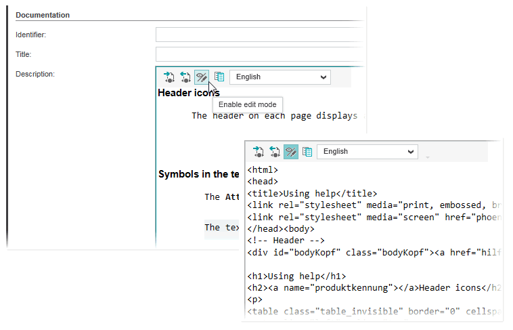Enable edit mode in the Description toolbar
This screenshot has width=513, height=330.
[202, 77]
